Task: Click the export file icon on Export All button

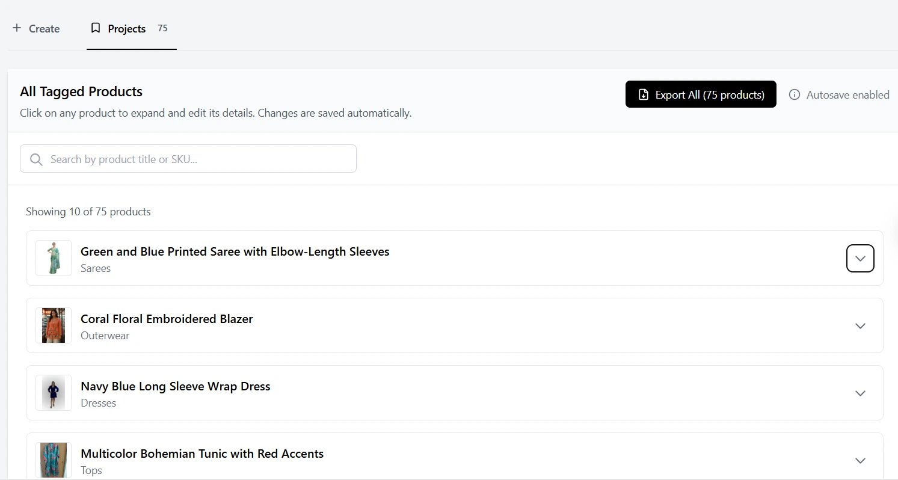Action: coord(644,94)
